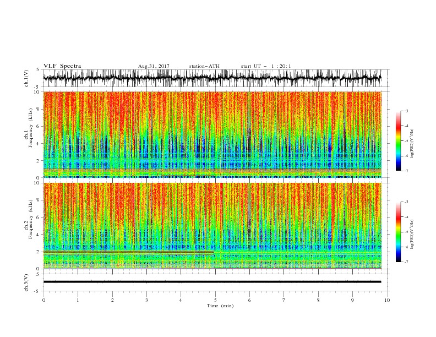Click the time axis tick label "1"
The height and width of the screenshot is (337, 436).
pos(78,300)
